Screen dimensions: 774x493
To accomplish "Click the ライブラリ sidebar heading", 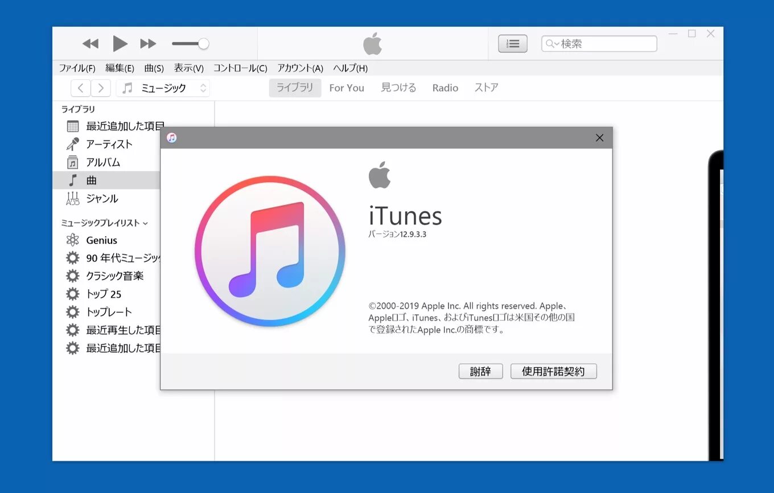I will (x=78, y=109).
